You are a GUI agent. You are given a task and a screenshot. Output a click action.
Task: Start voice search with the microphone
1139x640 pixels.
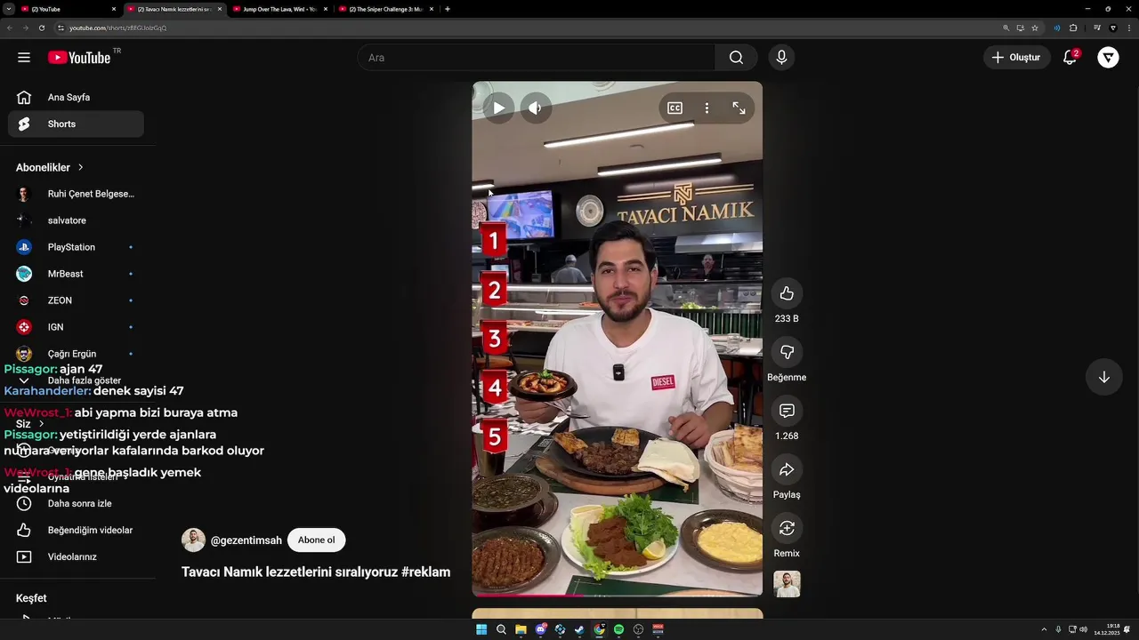[781, 58]
